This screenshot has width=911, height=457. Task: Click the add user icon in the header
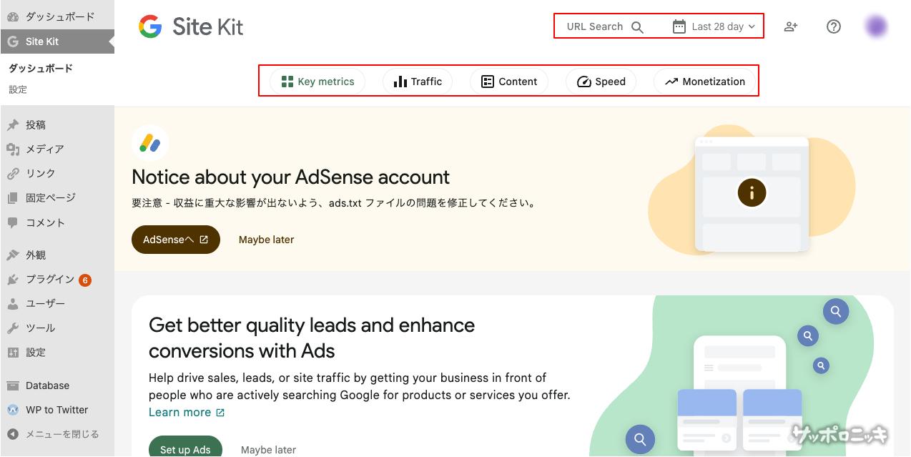coord(790,26)
